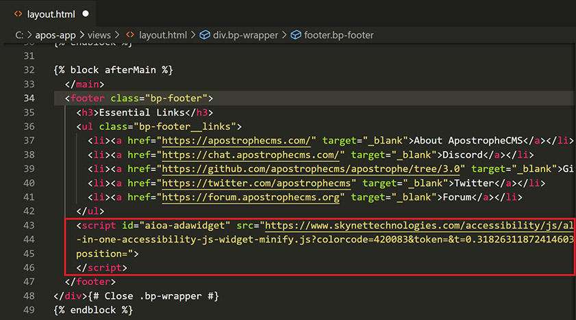Click the "Twitter" anchor text on line 40
Image resolution: width=576 pixels, height=320 pixels.
pyautogui.click(x=474, y=183)
